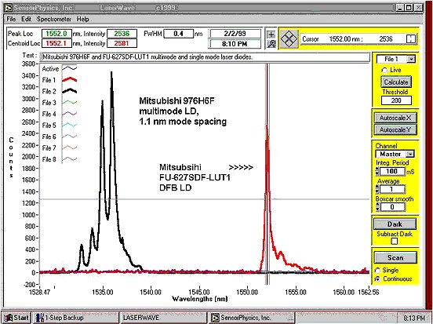
Task: Click the File 7 legend swatch
Action: pos(69,147)
